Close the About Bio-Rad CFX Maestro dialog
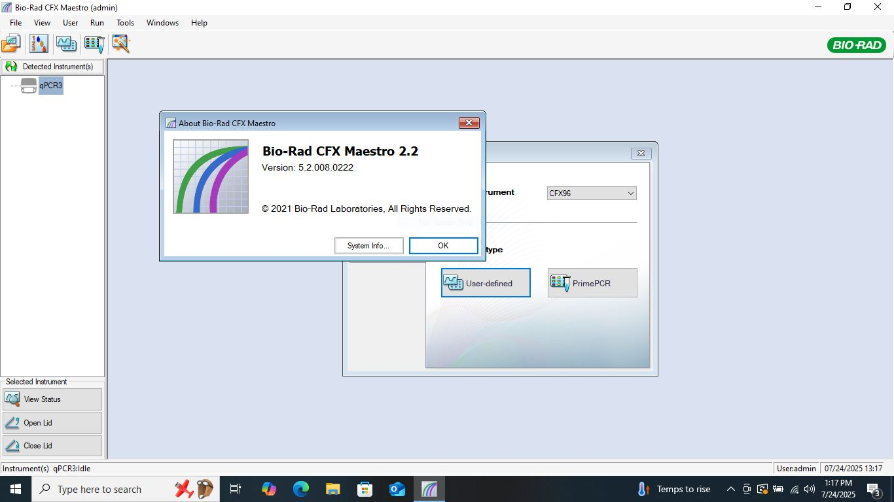The image size is (894, 502). click(x=469, y=123)
